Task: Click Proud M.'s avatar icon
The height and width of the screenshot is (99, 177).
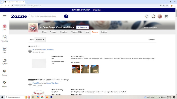Action: point(30,84)
